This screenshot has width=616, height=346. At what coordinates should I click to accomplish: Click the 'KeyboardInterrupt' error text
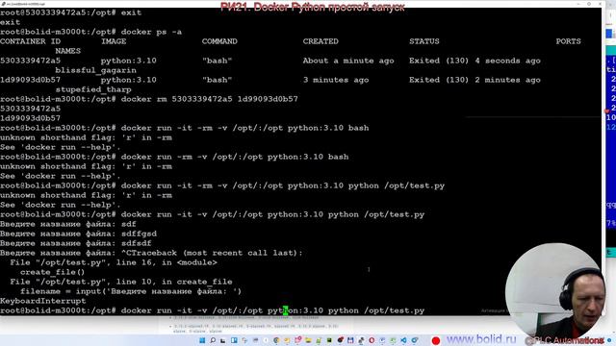42,301
